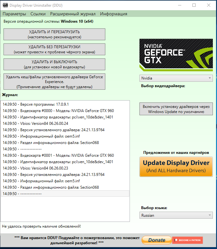217x249 pixels.
Task: Click the 'Выбор видеодрайвера:' label
Action: [x=163, y=86]
